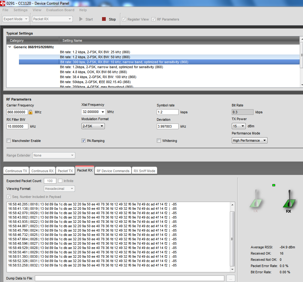
Task: Check the Infinite packet count checkbox
Action: tap(60, 181)
